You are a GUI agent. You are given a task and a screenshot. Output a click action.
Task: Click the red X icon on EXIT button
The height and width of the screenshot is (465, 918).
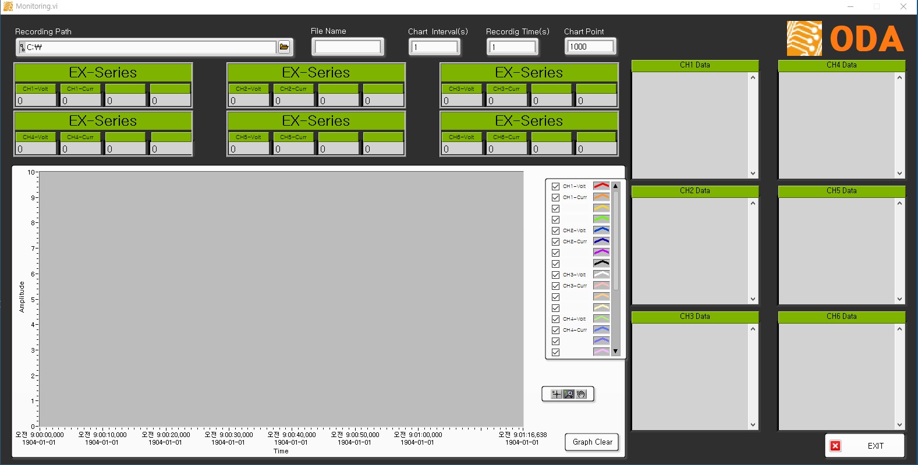(x=835, y=446)
